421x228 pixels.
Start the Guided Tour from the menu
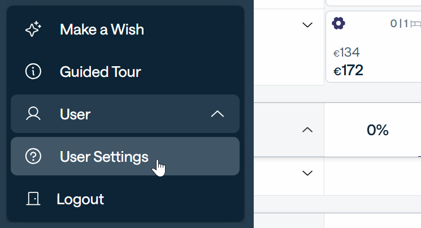[x=100, y=72]
